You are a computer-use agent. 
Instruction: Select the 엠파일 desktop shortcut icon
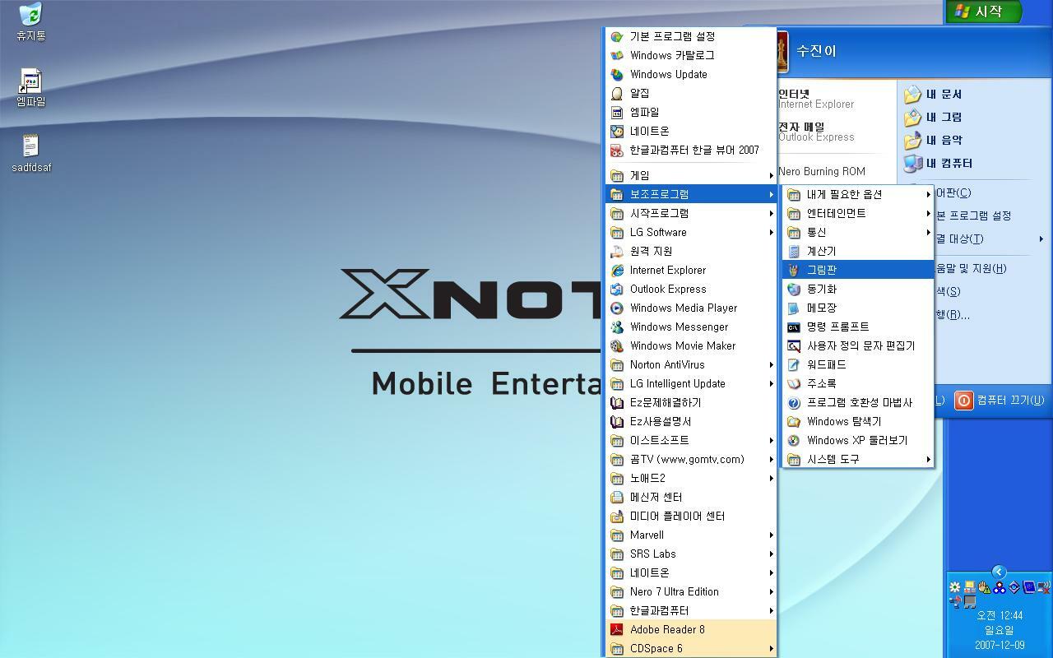(x=30, y=88)
